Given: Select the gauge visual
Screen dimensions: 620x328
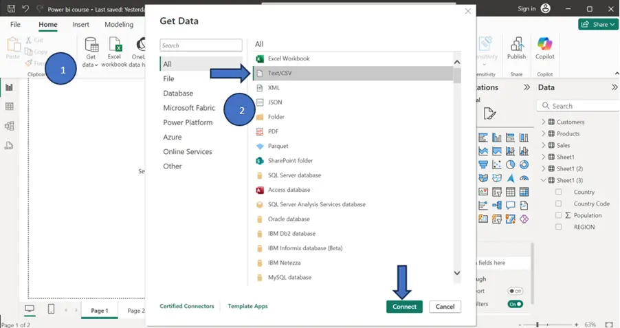Looking at the screenshot, I should (524, 179).
